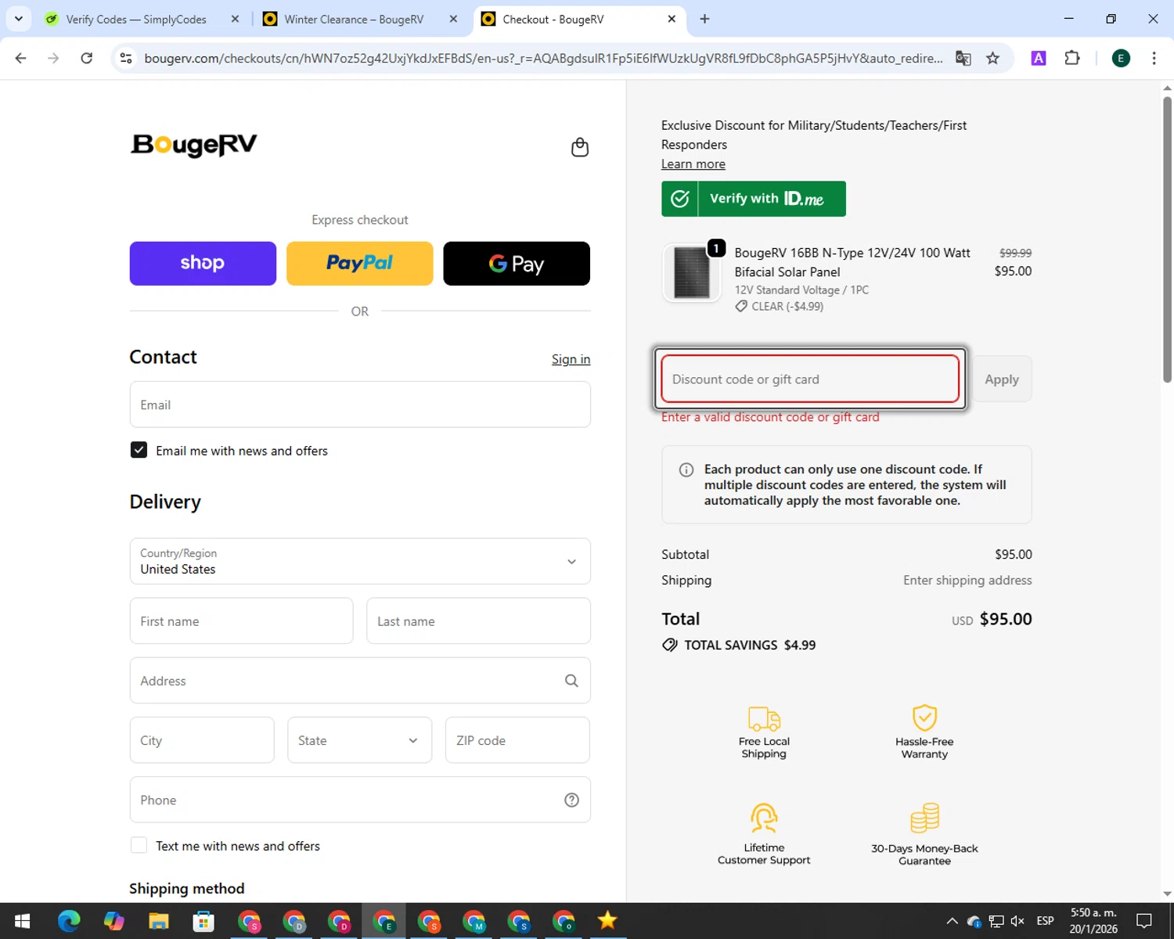Screen dimensions: 1174x939
Task: Pay with Google Pay button
Action: pos(517,264)
